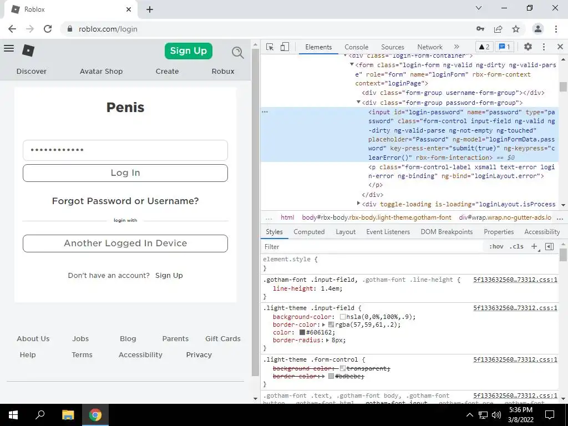View site info via padlock icon
Screen dimensions: 568x426
tap(70, 29)
